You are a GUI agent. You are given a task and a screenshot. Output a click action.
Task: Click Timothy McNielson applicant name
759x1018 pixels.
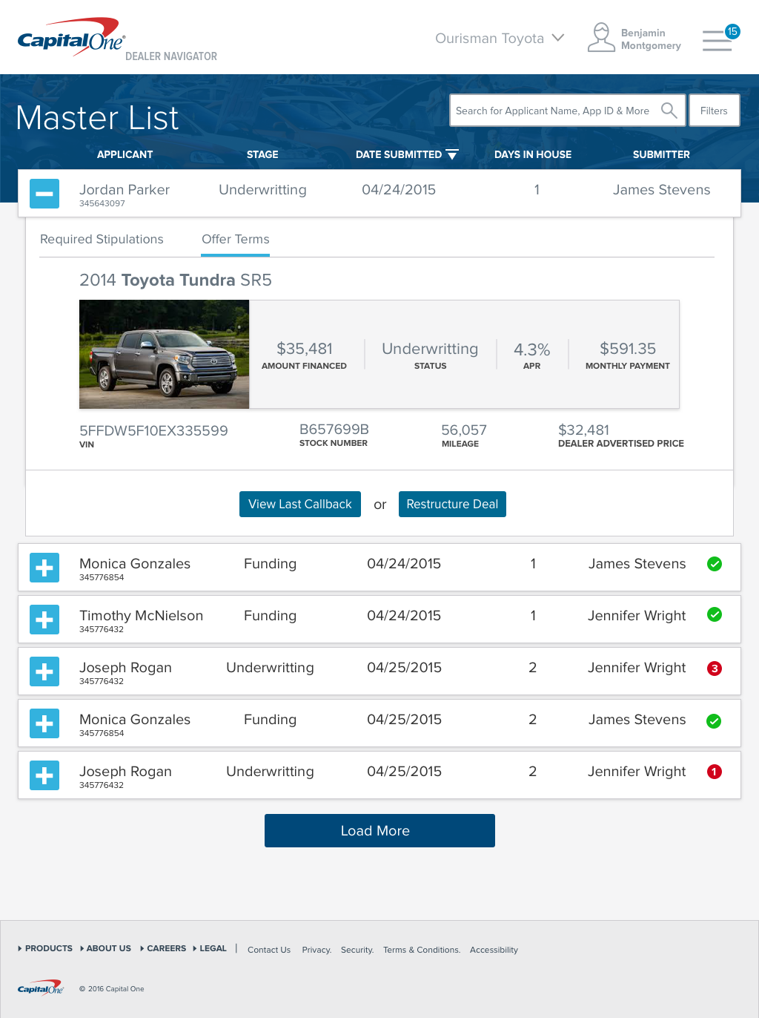click(141, 615)
